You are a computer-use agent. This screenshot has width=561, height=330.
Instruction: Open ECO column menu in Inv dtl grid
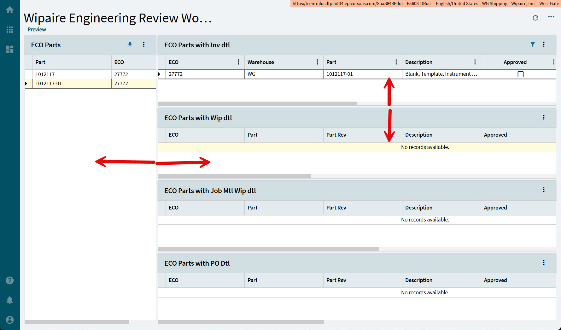(238, 62)
